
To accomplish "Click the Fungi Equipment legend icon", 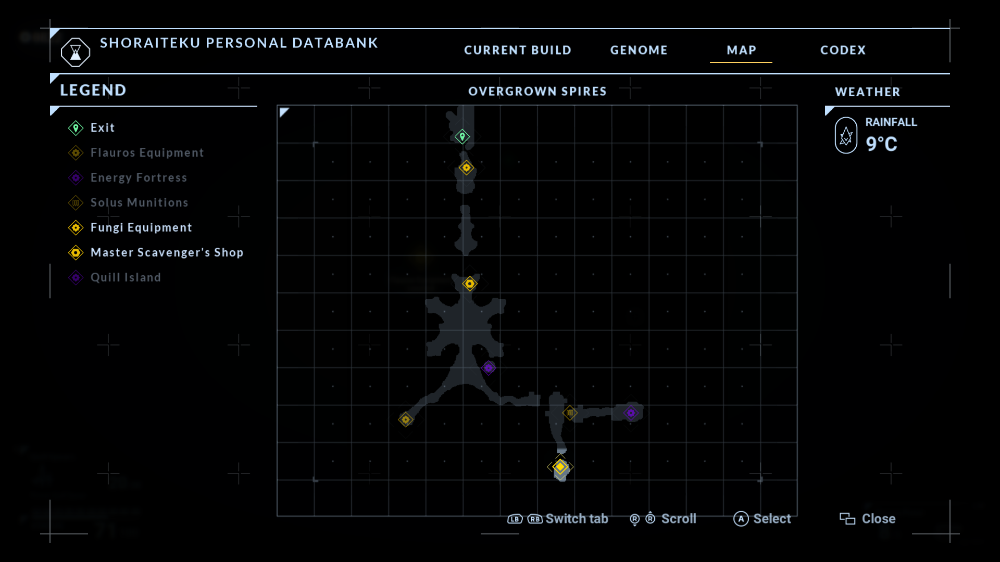I will (x=76, y=227).
